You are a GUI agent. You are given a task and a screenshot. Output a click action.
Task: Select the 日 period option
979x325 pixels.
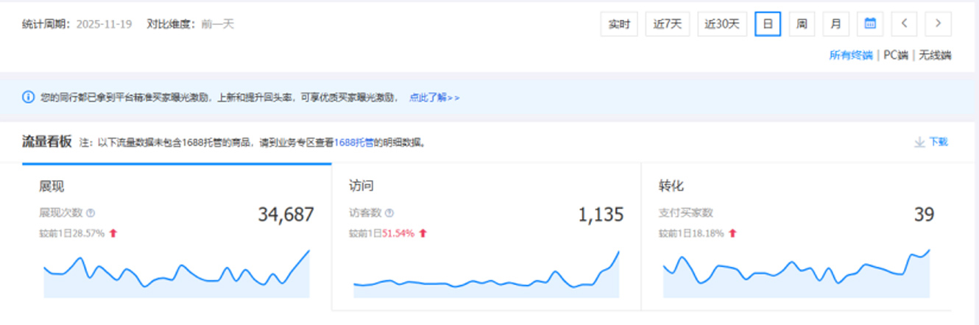pyautogui.click(x=767, y=24)
